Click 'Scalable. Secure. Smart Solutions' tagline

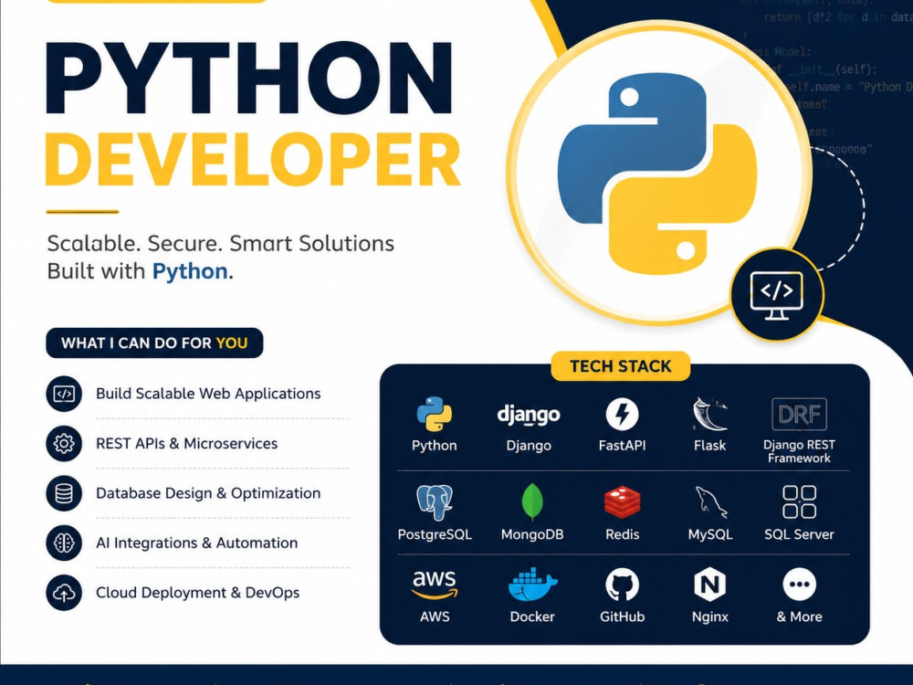[x=221, y=244]
